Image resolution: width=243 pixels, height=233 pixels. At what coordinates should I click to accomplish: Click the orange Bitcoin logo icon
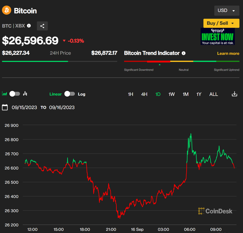click(x=7, y=10)
